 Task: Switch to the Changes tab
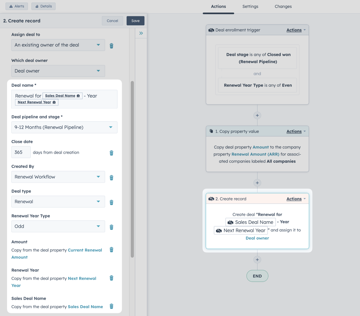[x=283, y=7]
